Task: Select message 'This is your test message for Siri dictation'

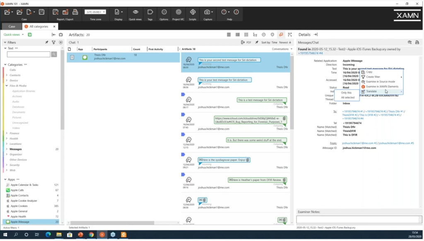Action: click(x=224, y=80)
